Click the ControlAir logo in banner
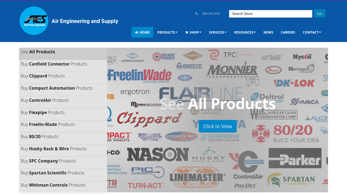The image size is (347, 195). point(247,166)
